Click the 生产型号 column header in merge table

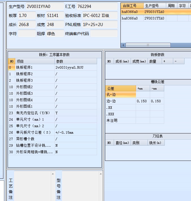click(155, 6)
